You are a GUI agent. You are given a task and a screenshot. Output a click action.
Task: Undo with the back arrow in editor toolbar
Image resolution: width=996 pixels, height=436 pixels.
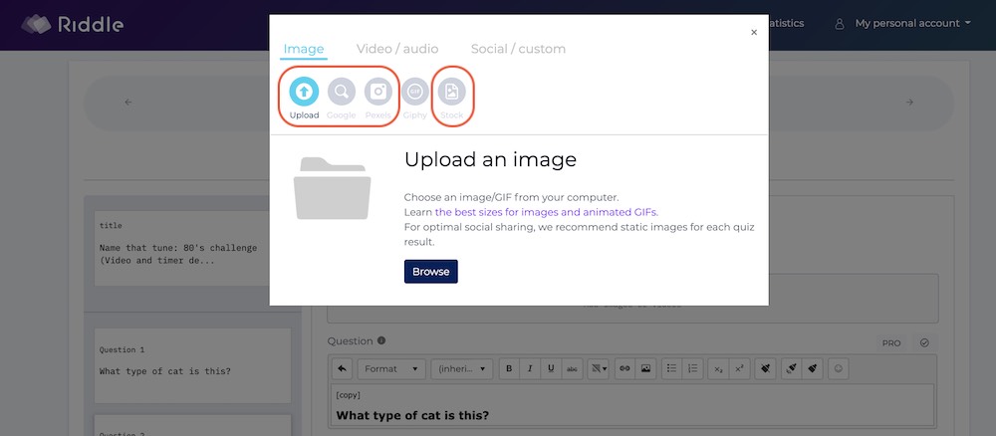[x=343, y=368]
